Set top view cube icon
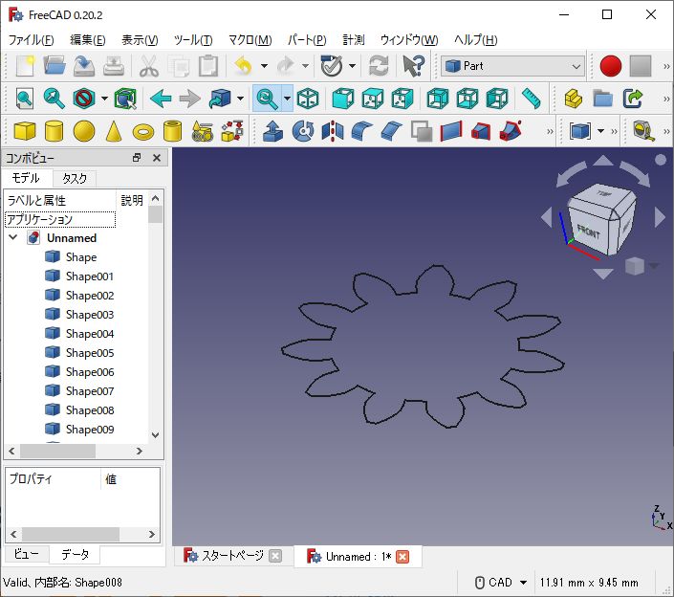This screenshot has width=674, height=597. pos(373,99)
